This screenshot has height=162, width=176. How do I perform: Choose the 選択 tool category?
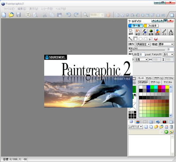click(131, 32)
